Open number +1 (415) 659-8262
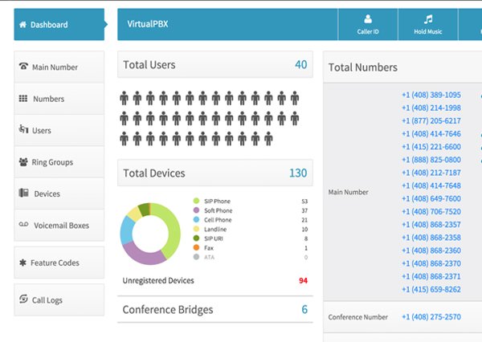The image size is (482, 342). 431,289
